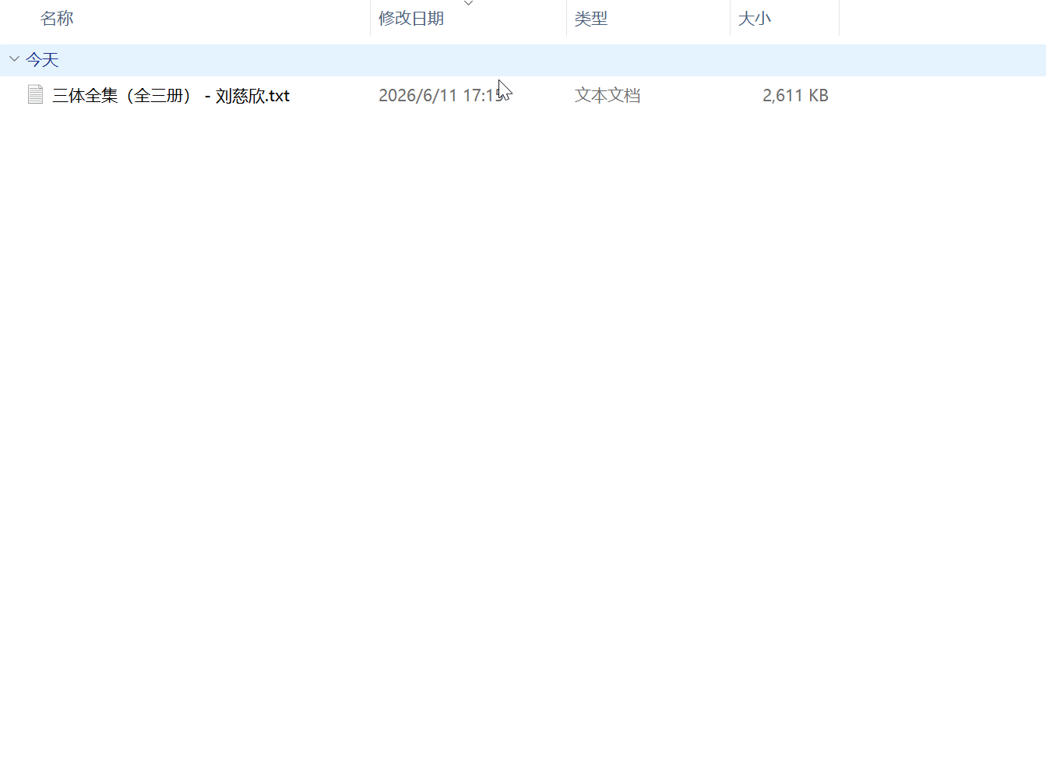The image size is (1046, 780).
Task: Click the modified date 2026/6/11 cell
Action: pyautogui.click(x=442, y=96)
